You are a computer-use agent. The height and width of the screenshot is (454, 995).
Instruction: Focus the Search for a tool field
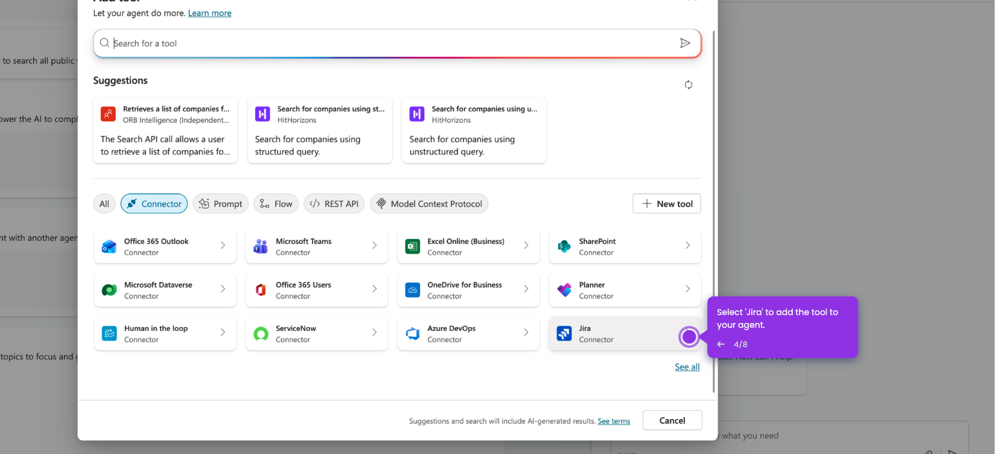pyautogui.click(x=397, y=43)
